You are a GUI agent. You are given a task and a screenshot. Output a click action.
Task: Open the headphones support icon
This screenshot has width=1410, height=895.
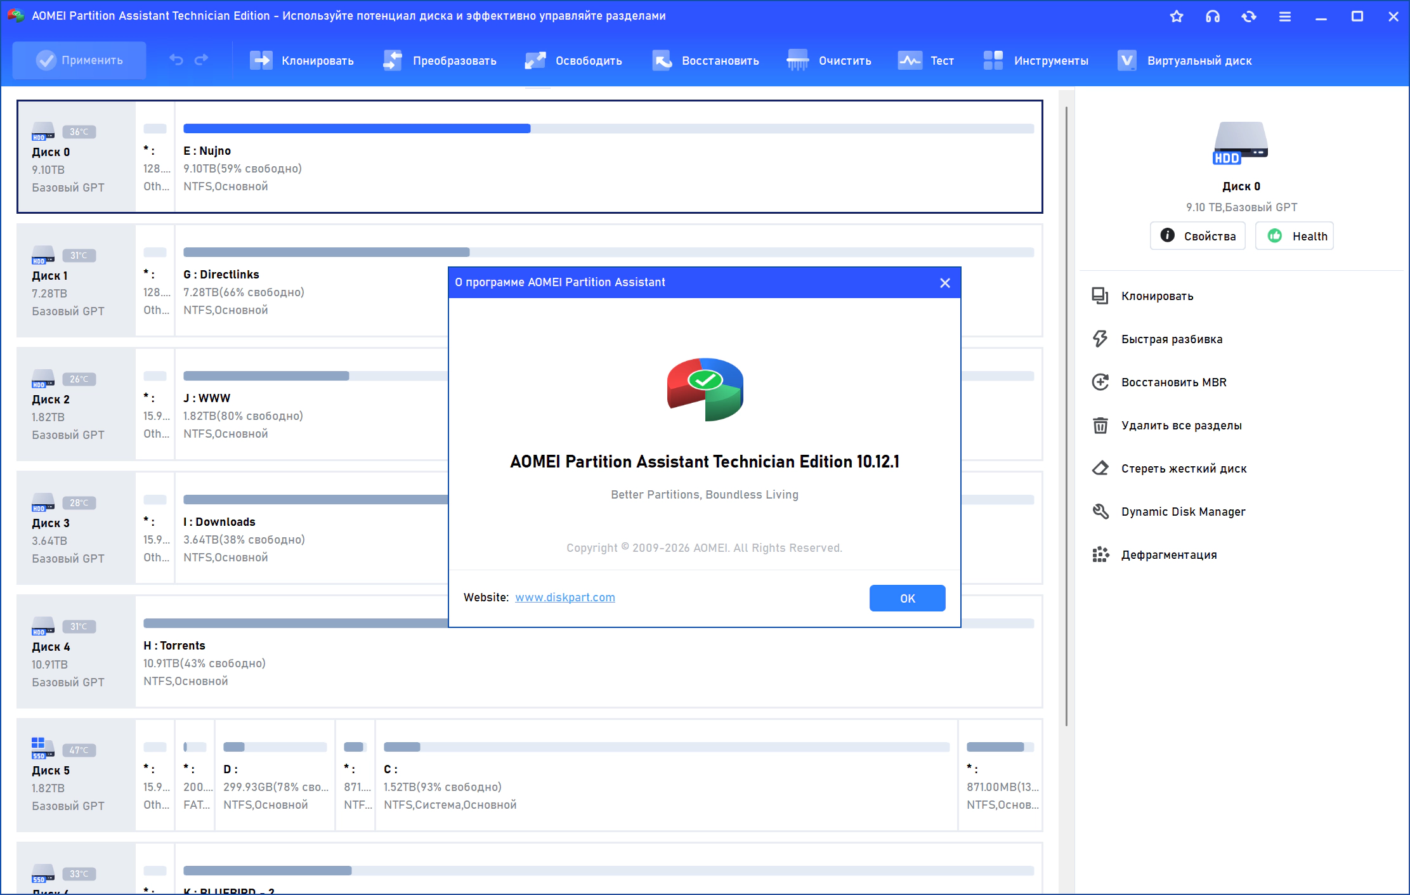(1213, 16)
